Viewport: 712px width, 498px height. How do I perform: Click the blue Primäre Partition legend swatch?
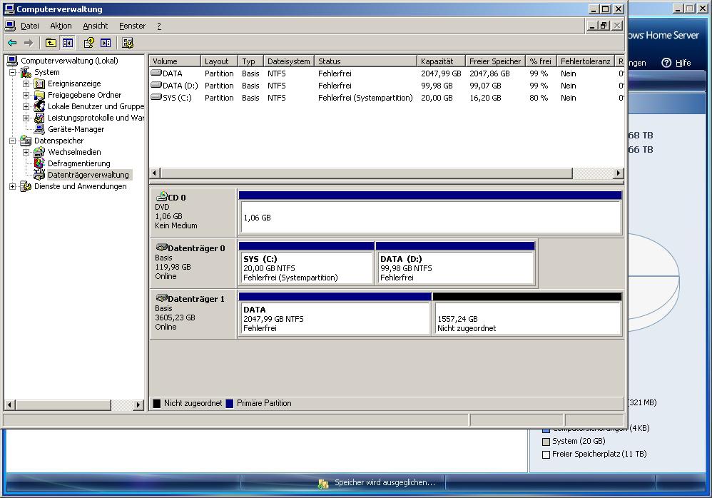click(229, 403)
